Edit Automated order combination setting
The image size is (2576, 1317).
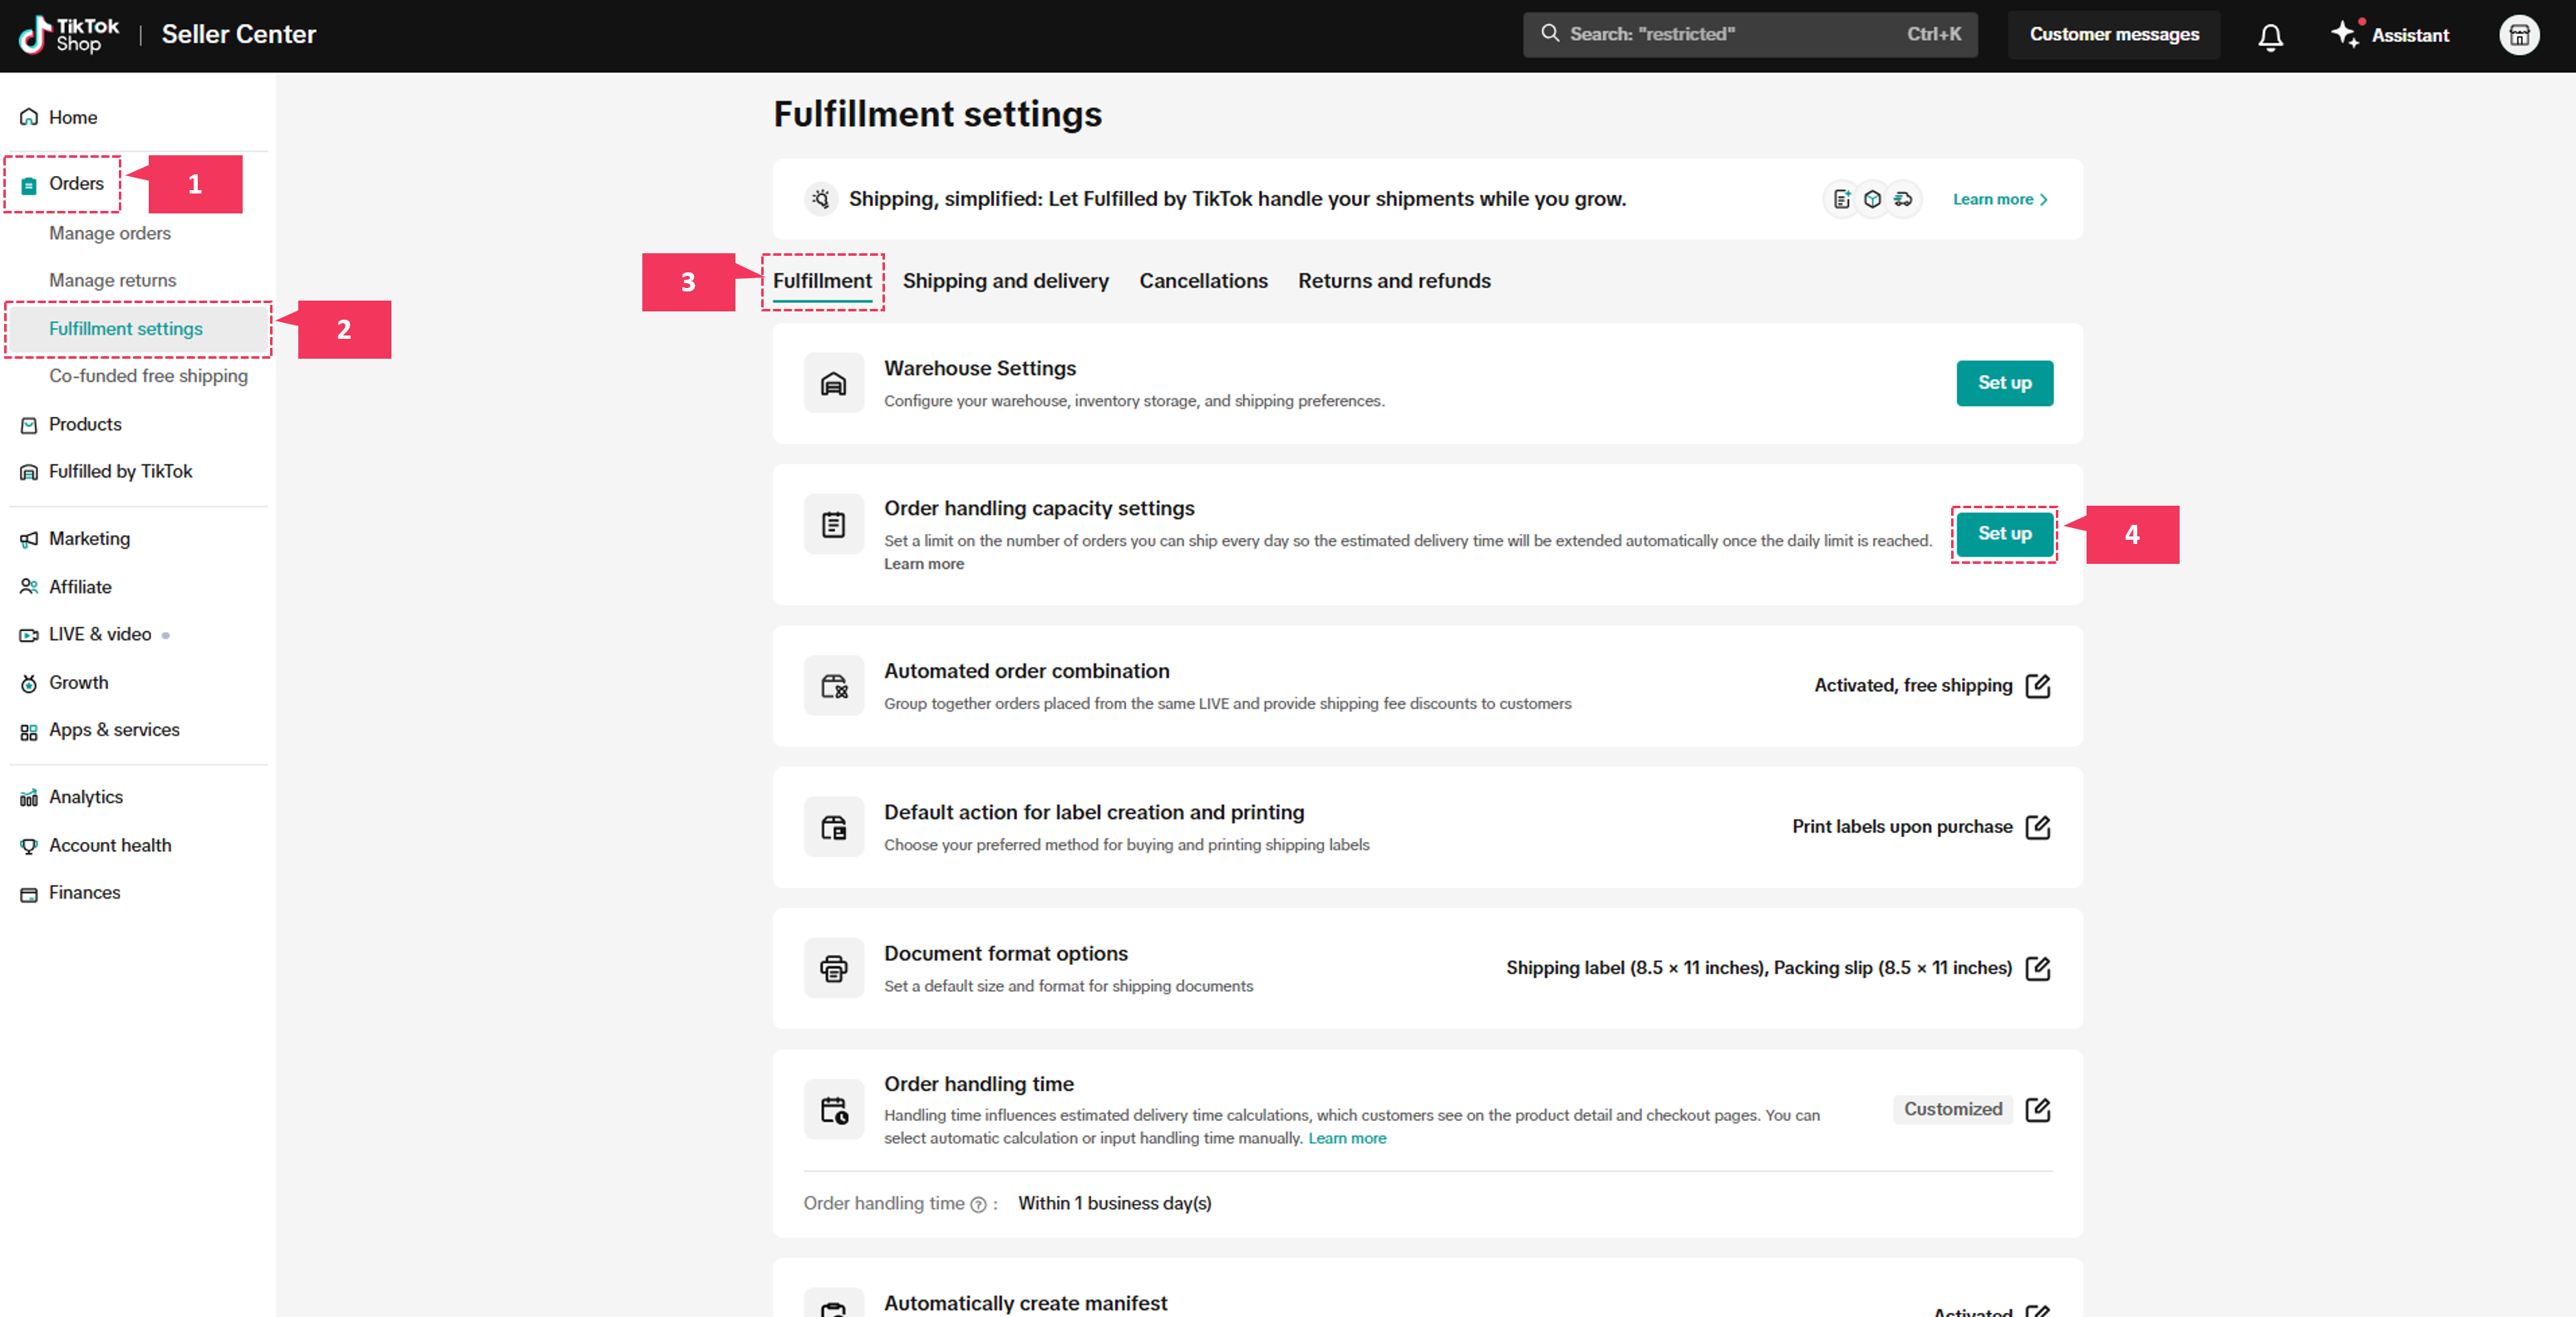click(x=2037, y=685)
